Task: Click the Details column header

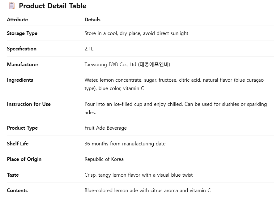Action: [x=92, y=19]
